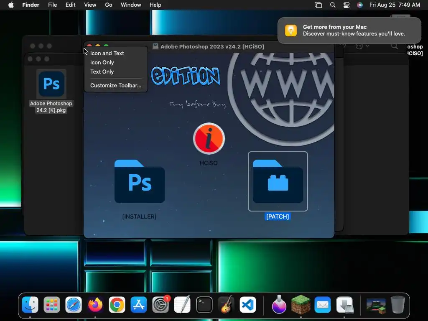Click search icon in background Finder window
The width and height of the screenshot is (428, 321).
tap(395, 46)
